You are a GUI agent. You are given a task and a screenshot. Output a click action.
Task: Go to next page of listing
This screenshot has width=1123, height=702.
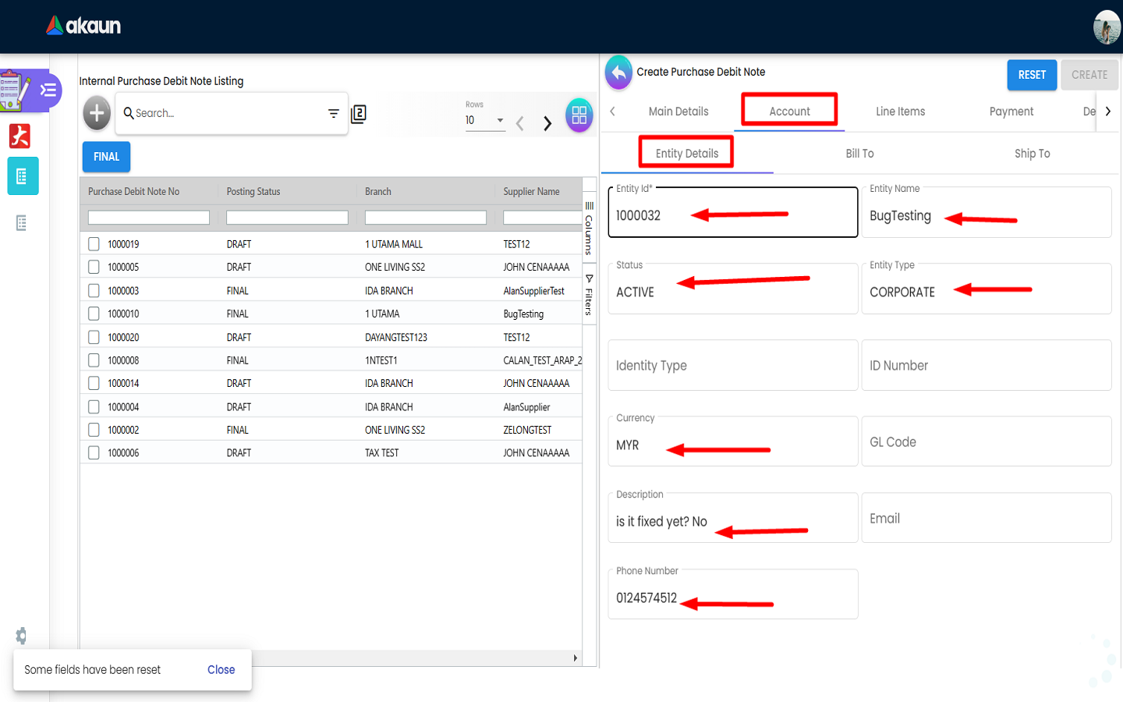click(x=547, y=123)
